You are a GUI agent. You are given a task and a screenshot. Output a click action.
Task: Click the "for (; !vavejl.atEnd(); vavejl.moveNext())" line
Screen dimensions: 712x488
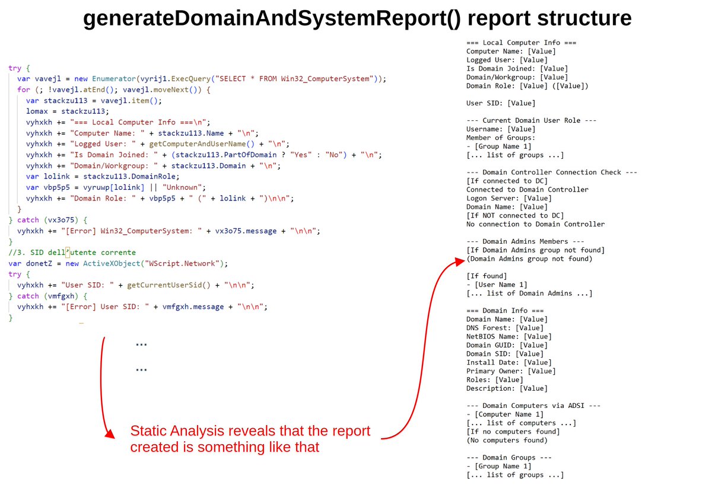(114, 90)
